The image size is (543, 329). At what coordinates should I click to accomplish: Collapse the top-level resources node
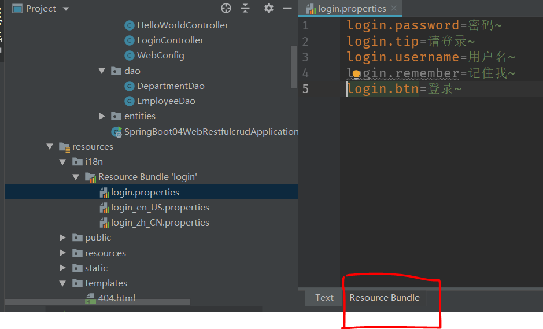pos(50,146)
